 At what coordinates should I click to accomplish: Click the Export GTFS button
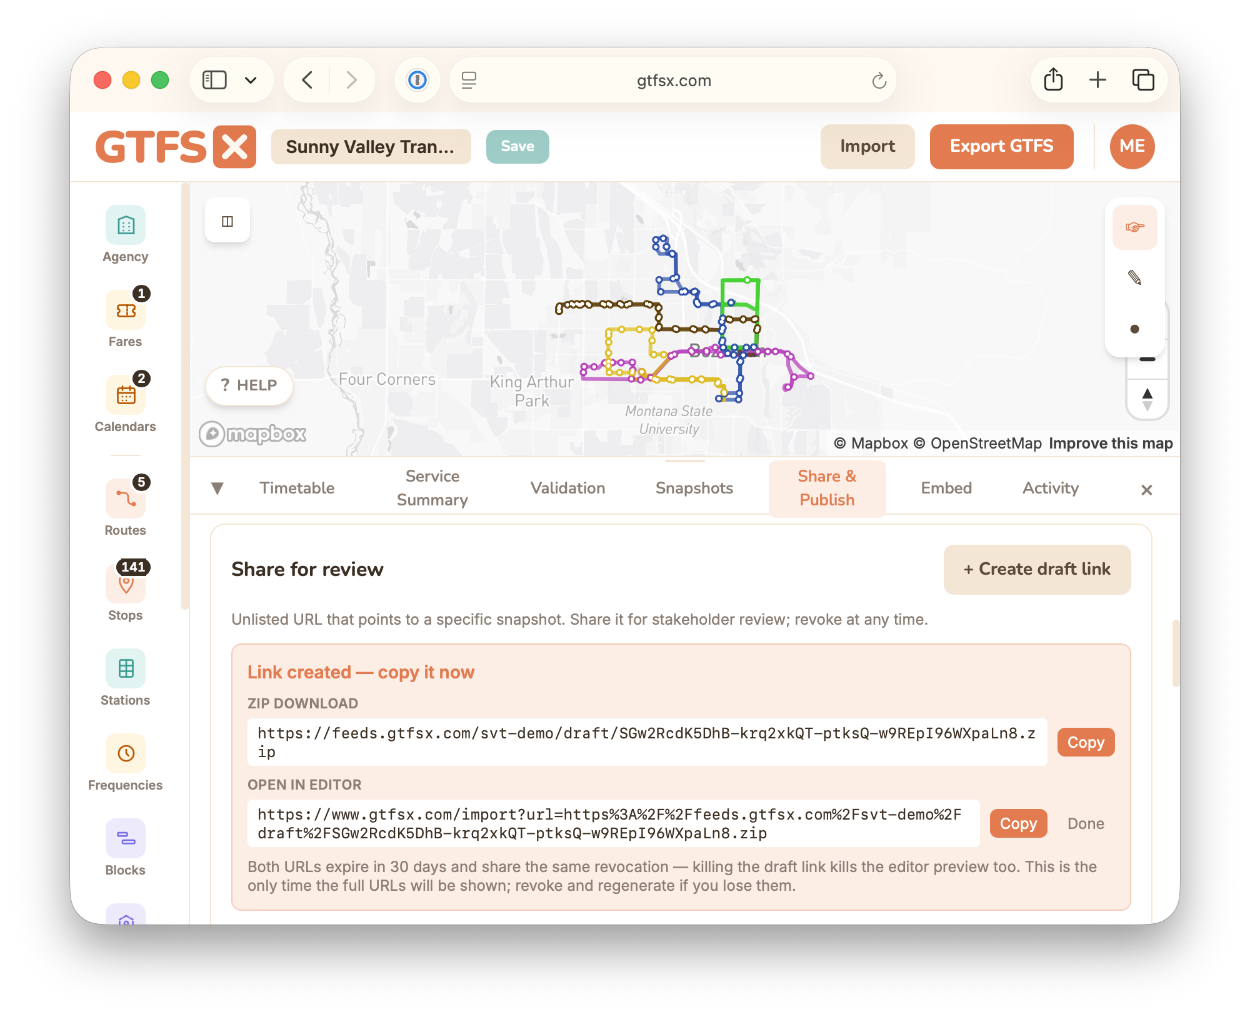[1001, 147]
